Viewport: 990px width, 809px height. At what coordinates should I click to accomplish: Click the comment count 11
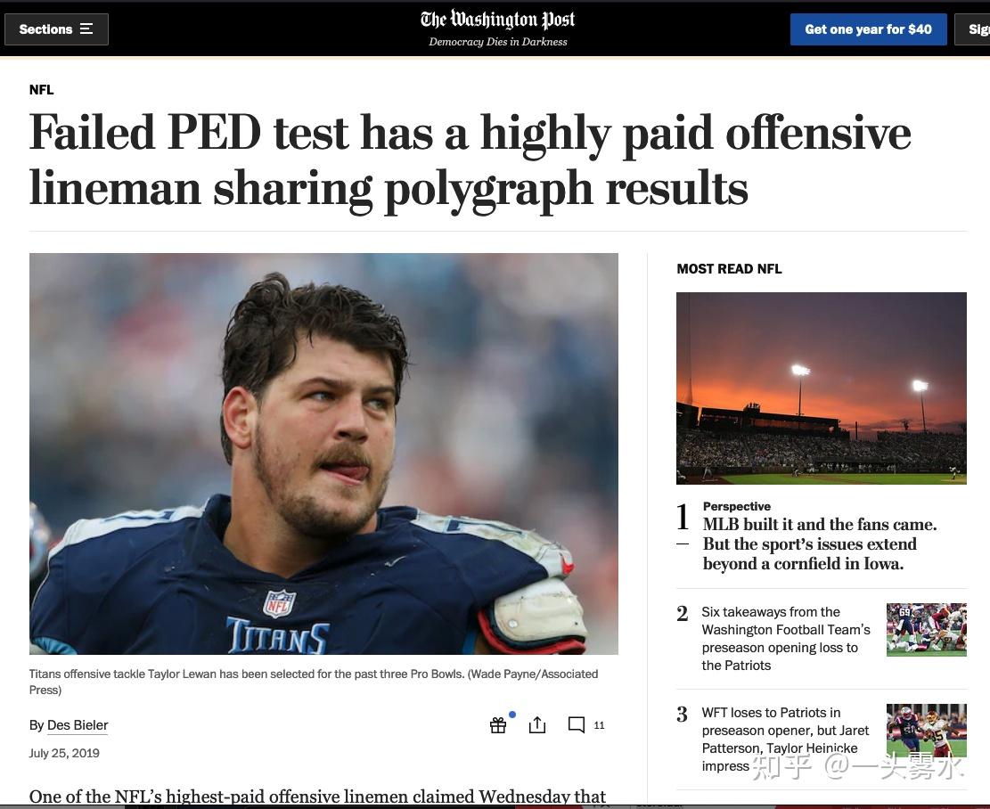click(x=599, y=725)
